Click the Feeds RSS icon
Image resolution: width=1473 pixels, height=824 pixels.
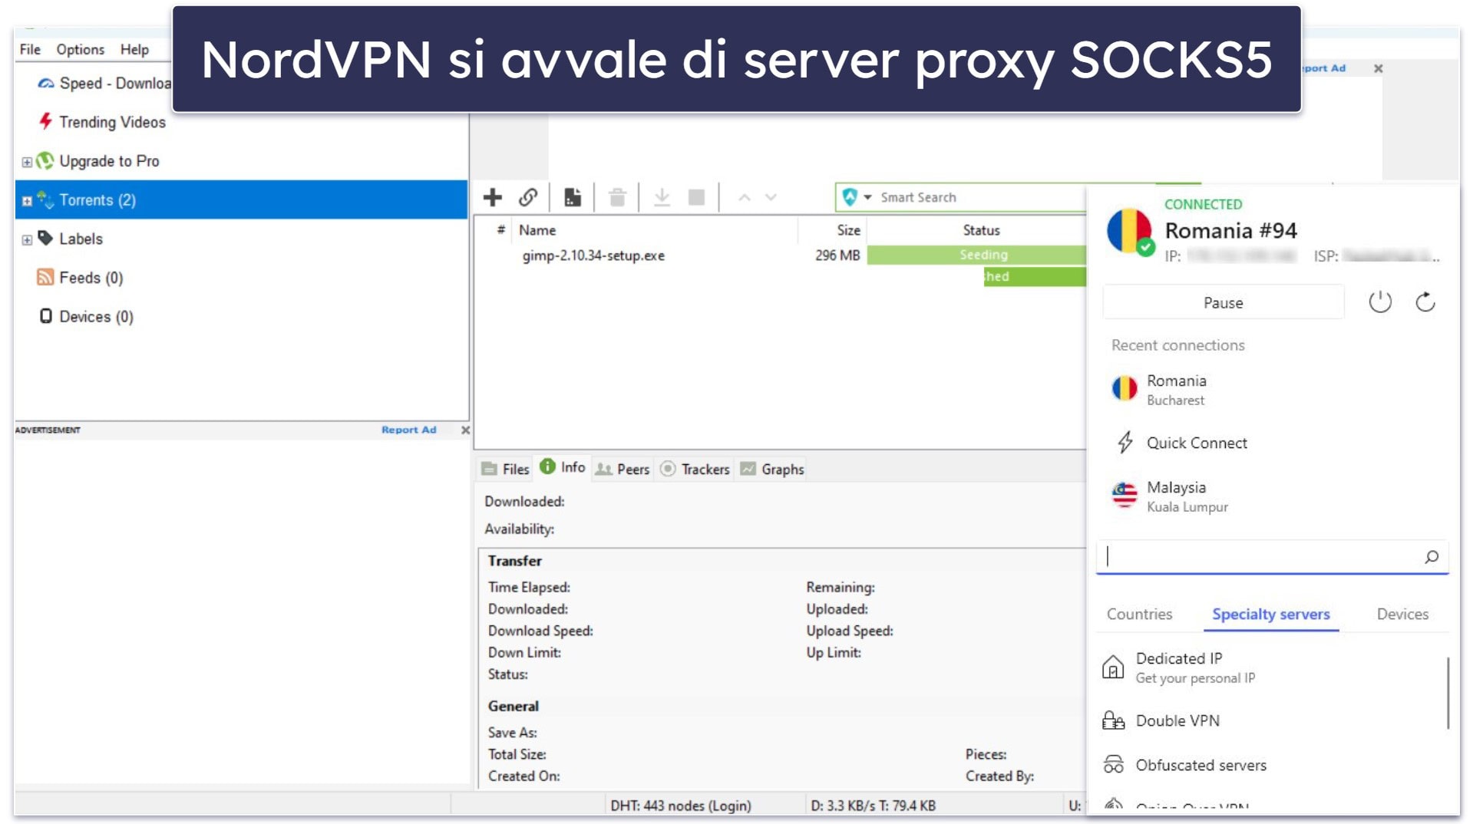(x=45, y=277)
